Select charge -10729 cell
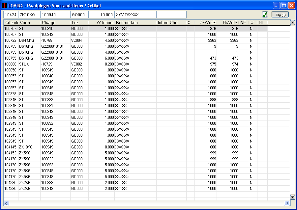Viewport: 297px width, 210px height. pos(55,64)
